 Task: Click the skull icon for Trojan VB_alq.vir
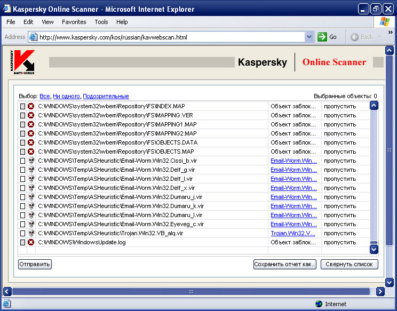click(31, 233)
